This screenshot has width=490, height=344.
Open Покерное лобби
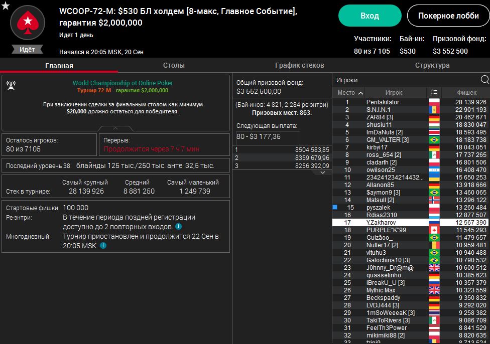point(448,16)
